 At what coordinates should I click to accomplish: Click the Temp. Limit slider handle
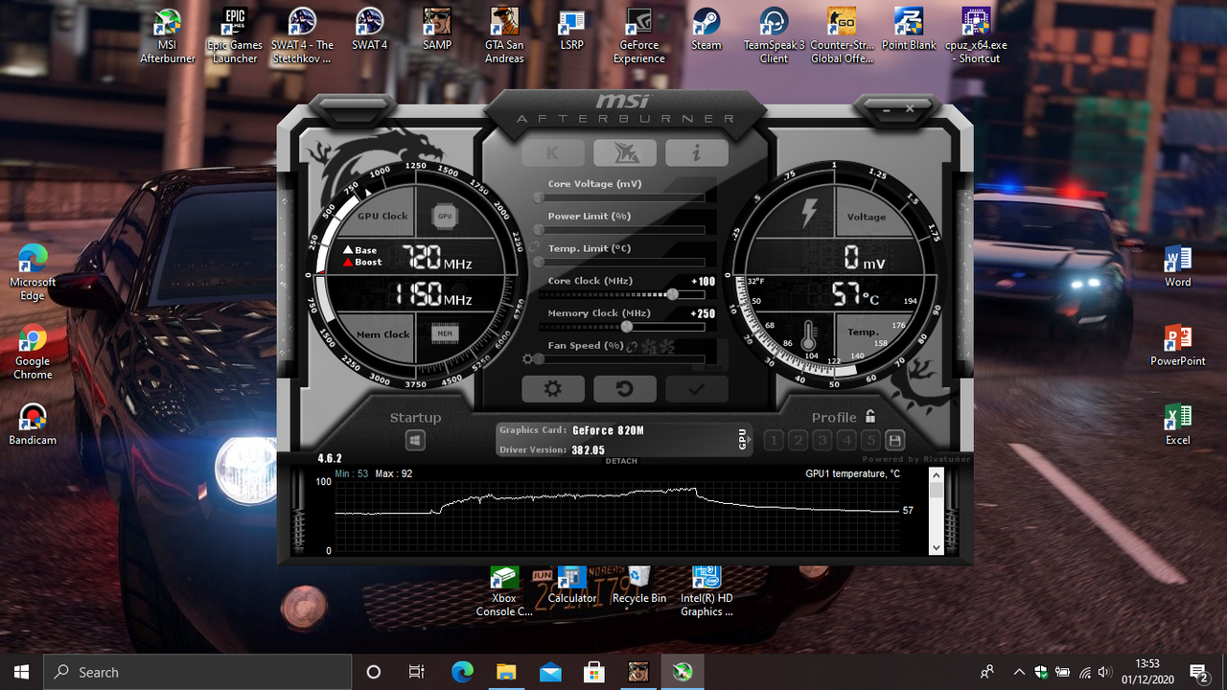[539, 262]
